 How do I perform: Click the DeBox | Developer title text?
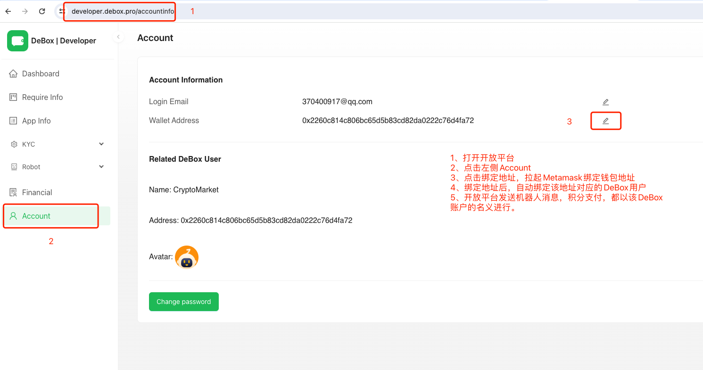(64, 41)
